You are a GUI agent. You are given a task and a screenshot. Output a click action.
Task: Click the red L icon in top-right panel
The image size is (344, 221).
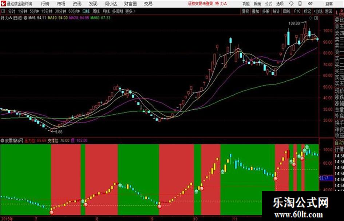337,13
